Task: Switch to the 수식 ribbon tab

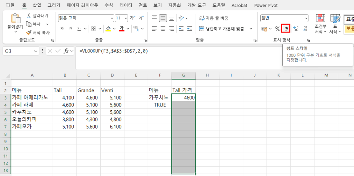Action: coord(109,5)
